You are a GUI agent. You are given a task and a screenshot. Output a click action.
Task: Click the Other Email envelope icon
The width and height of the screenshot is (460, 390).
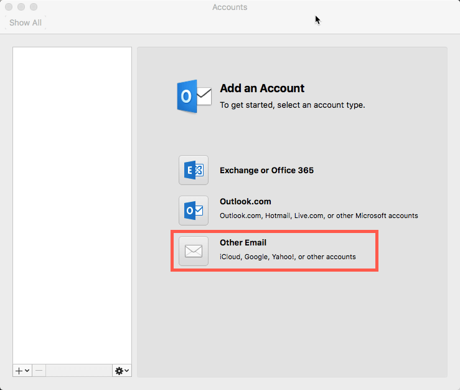[194, 251]
